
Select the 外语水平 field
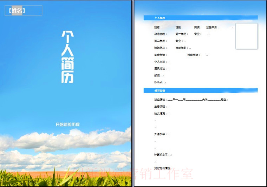tap(160, 134)
